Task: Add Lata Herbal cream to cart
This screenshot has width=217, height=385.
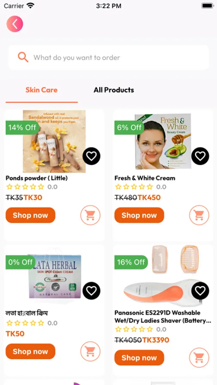Action: tap(90, 351)
